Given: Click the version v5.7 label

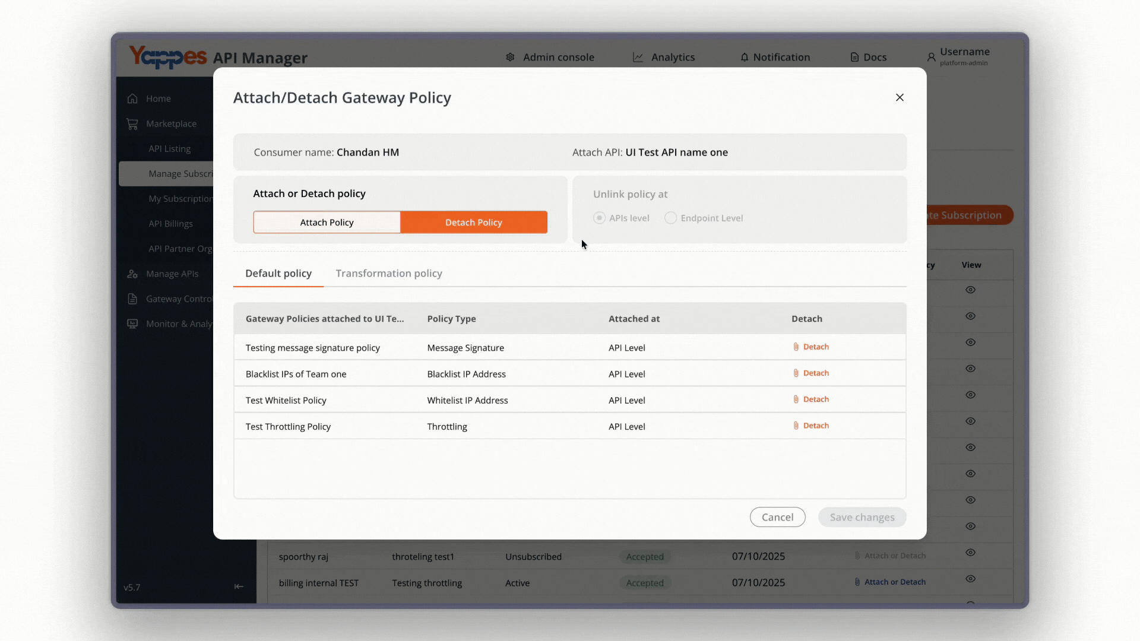Looking at the screenshot, I should tap(132, 588).
